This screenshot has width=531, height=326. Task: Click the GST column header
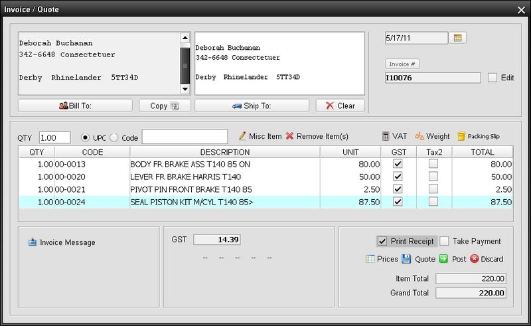coord(399,152)
